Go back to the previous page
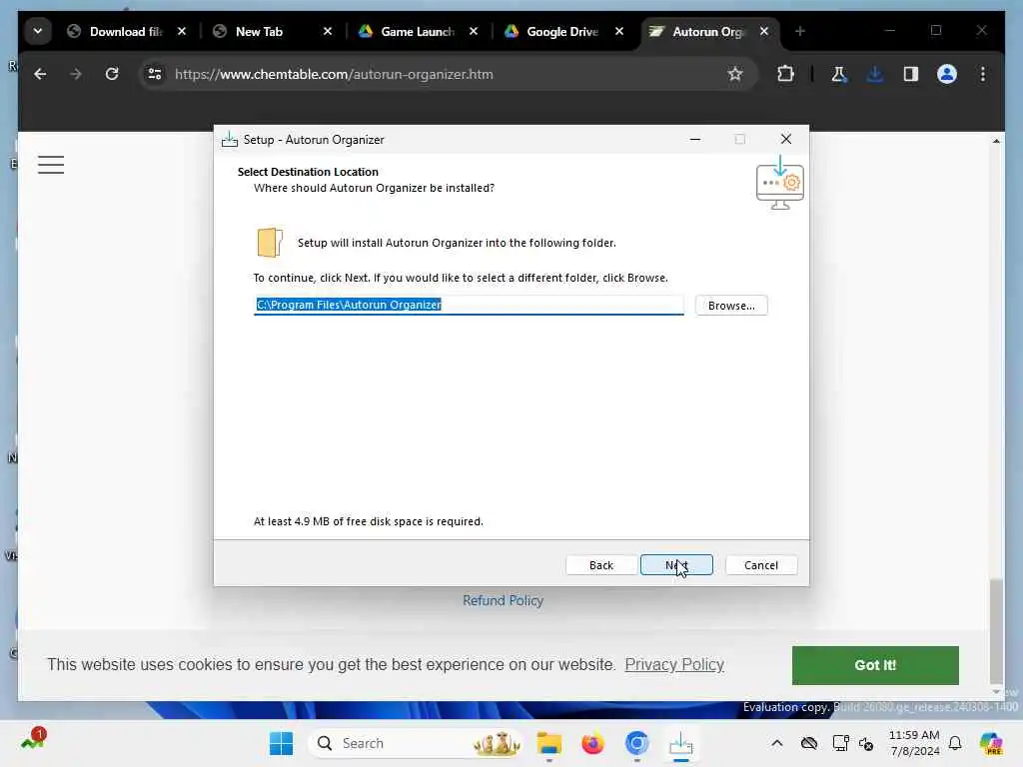The width and height of the screenshot is (1023, 767). tap(40, 74)
